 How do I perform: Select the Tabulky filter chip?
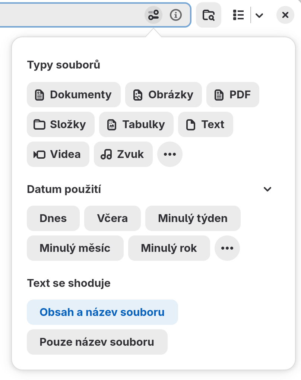click(136, 124)
